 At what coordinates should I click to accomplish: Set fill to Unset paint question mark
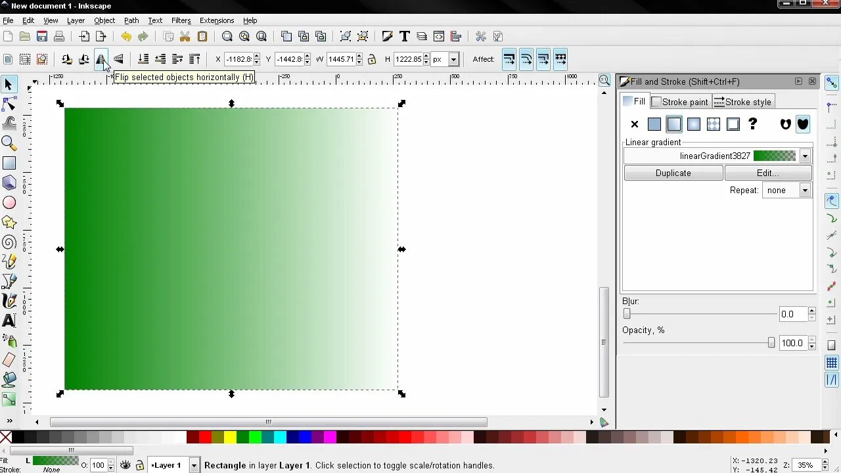[x=753, y=124]
